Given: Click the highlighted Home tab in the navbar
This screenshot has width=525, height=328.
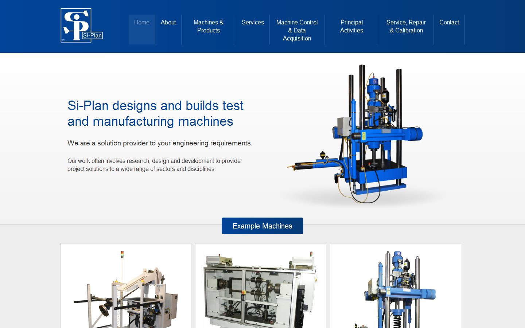Looking at the screenshot, I should pyautogui.click(x=142, y=29).
